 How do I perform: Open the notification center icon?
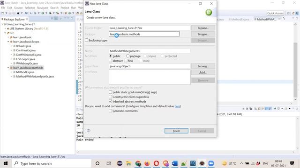point(292,163)
